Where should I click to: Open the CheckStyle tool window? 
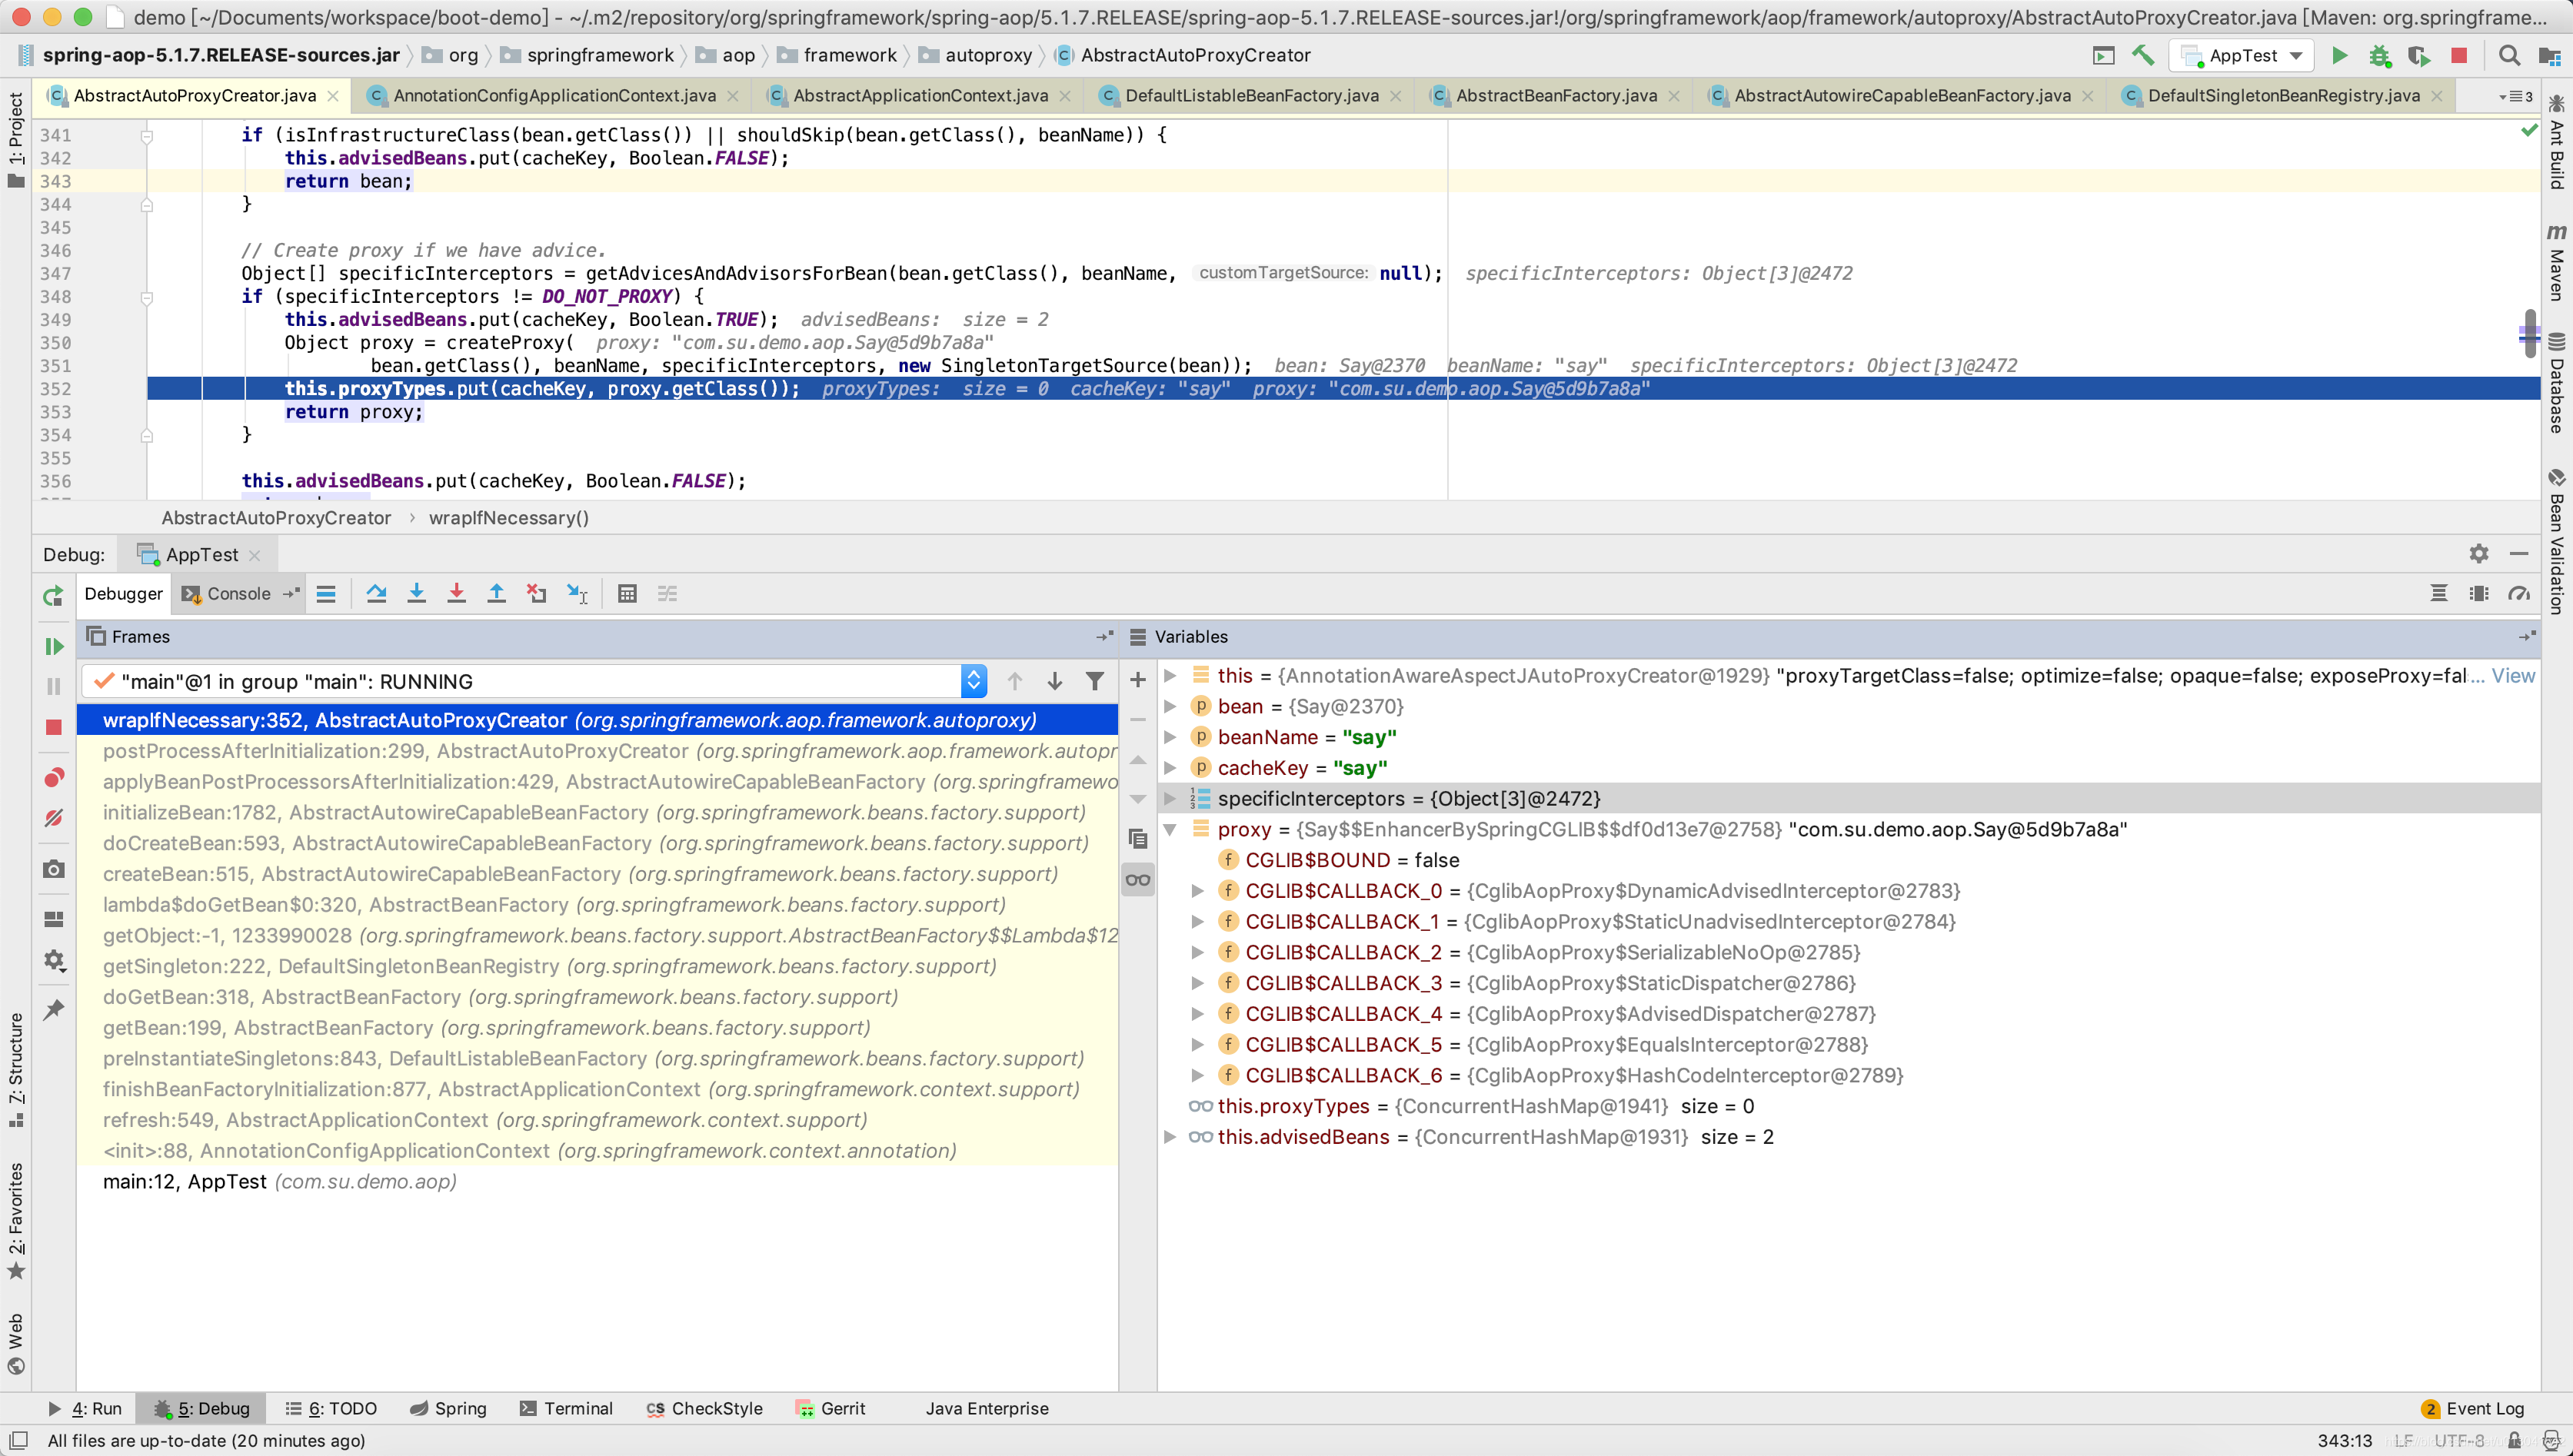coord(704,1409)
